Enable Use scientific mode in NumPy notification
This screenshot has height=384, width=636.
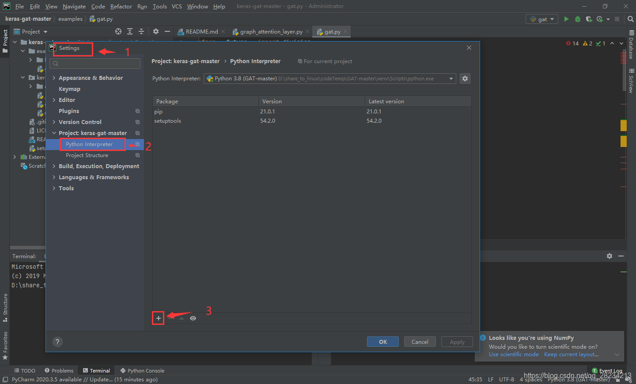pos(513,354)
